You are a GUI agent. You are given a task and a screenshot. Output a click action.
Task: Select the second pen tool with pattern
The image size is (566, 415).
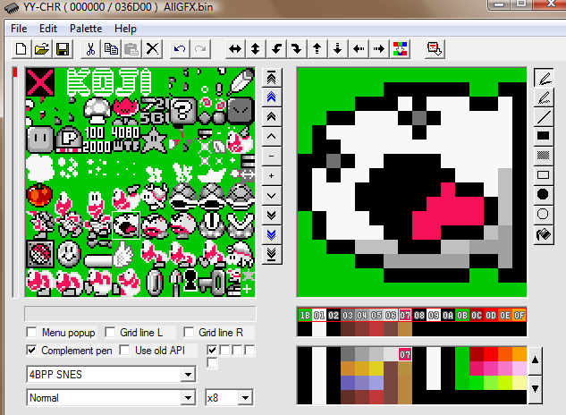544,97
